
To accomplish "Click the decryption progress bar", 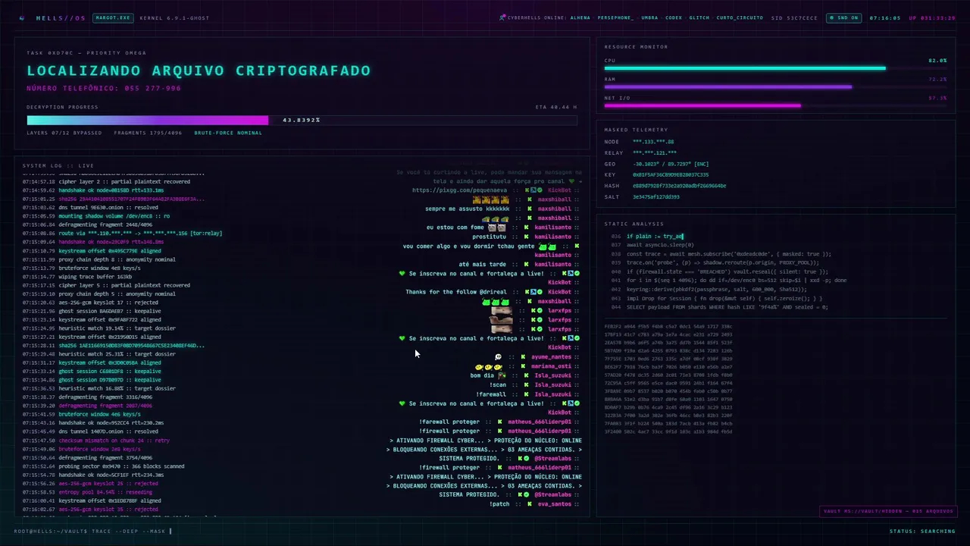I will click(302, 120).
